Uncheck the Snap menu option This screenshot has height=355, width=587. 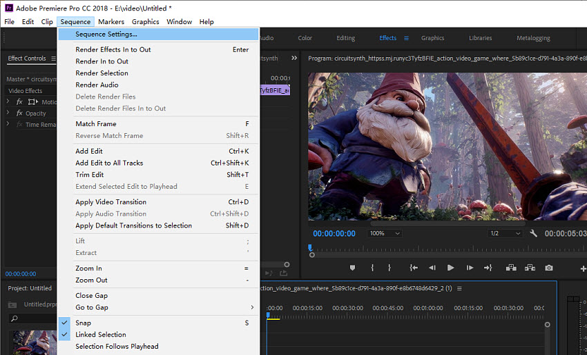(x=157, y=323)
